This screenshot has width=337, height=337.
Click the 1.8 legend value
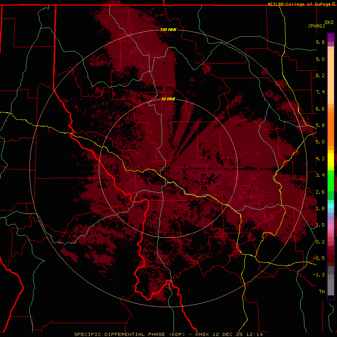(320, 209)
